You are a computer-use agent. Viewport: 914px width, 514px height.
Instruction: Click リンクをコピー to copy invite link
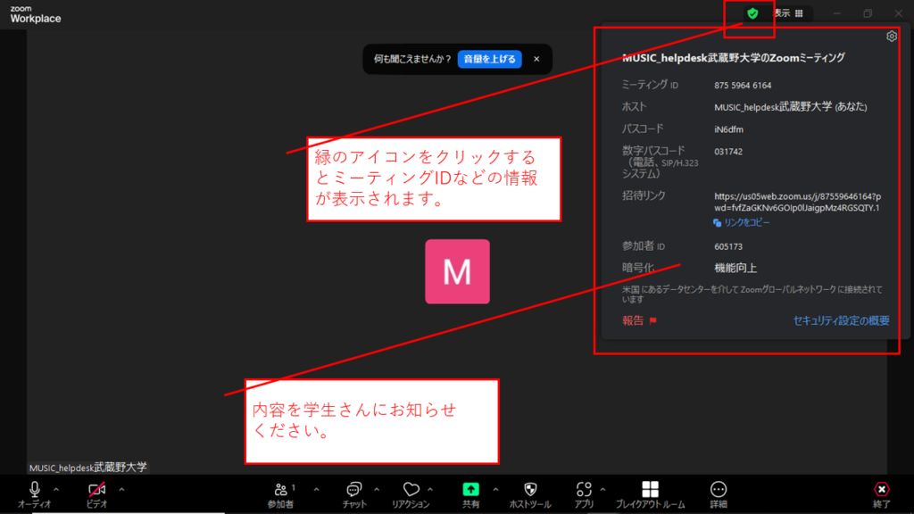(x=747, y=222)
